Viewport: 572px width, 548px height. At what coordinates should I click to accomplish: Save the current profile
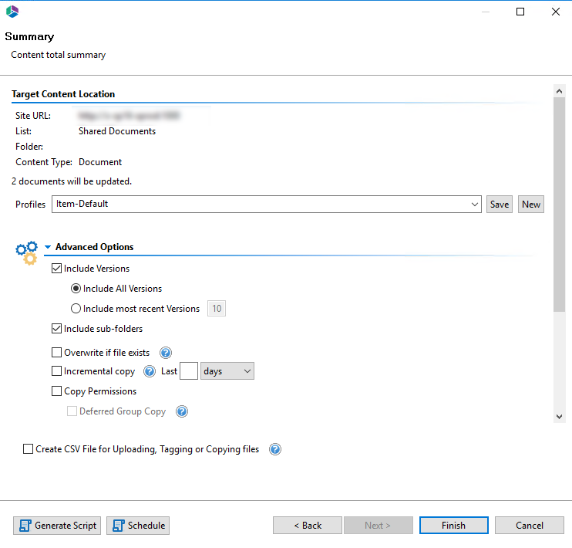click(x=500, y=205)
